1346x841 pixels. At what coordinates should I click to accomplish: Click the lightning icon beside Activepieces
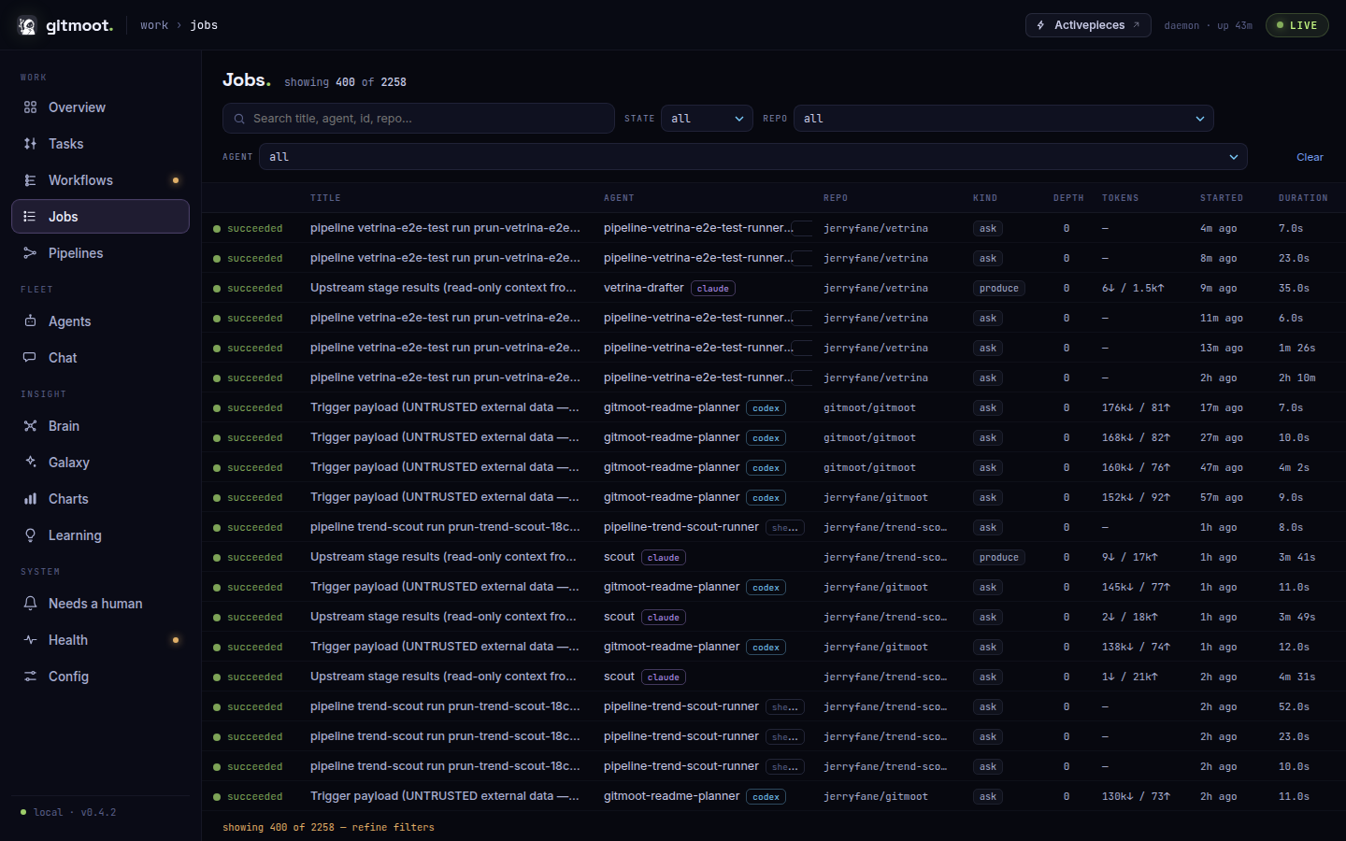tap(1040, 25)
